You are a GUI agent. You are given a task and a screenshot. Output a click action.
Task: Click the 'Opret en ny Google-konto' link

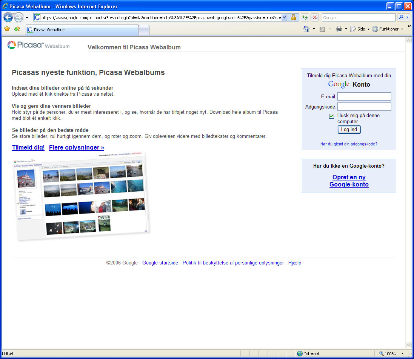[x=349, y=181]
